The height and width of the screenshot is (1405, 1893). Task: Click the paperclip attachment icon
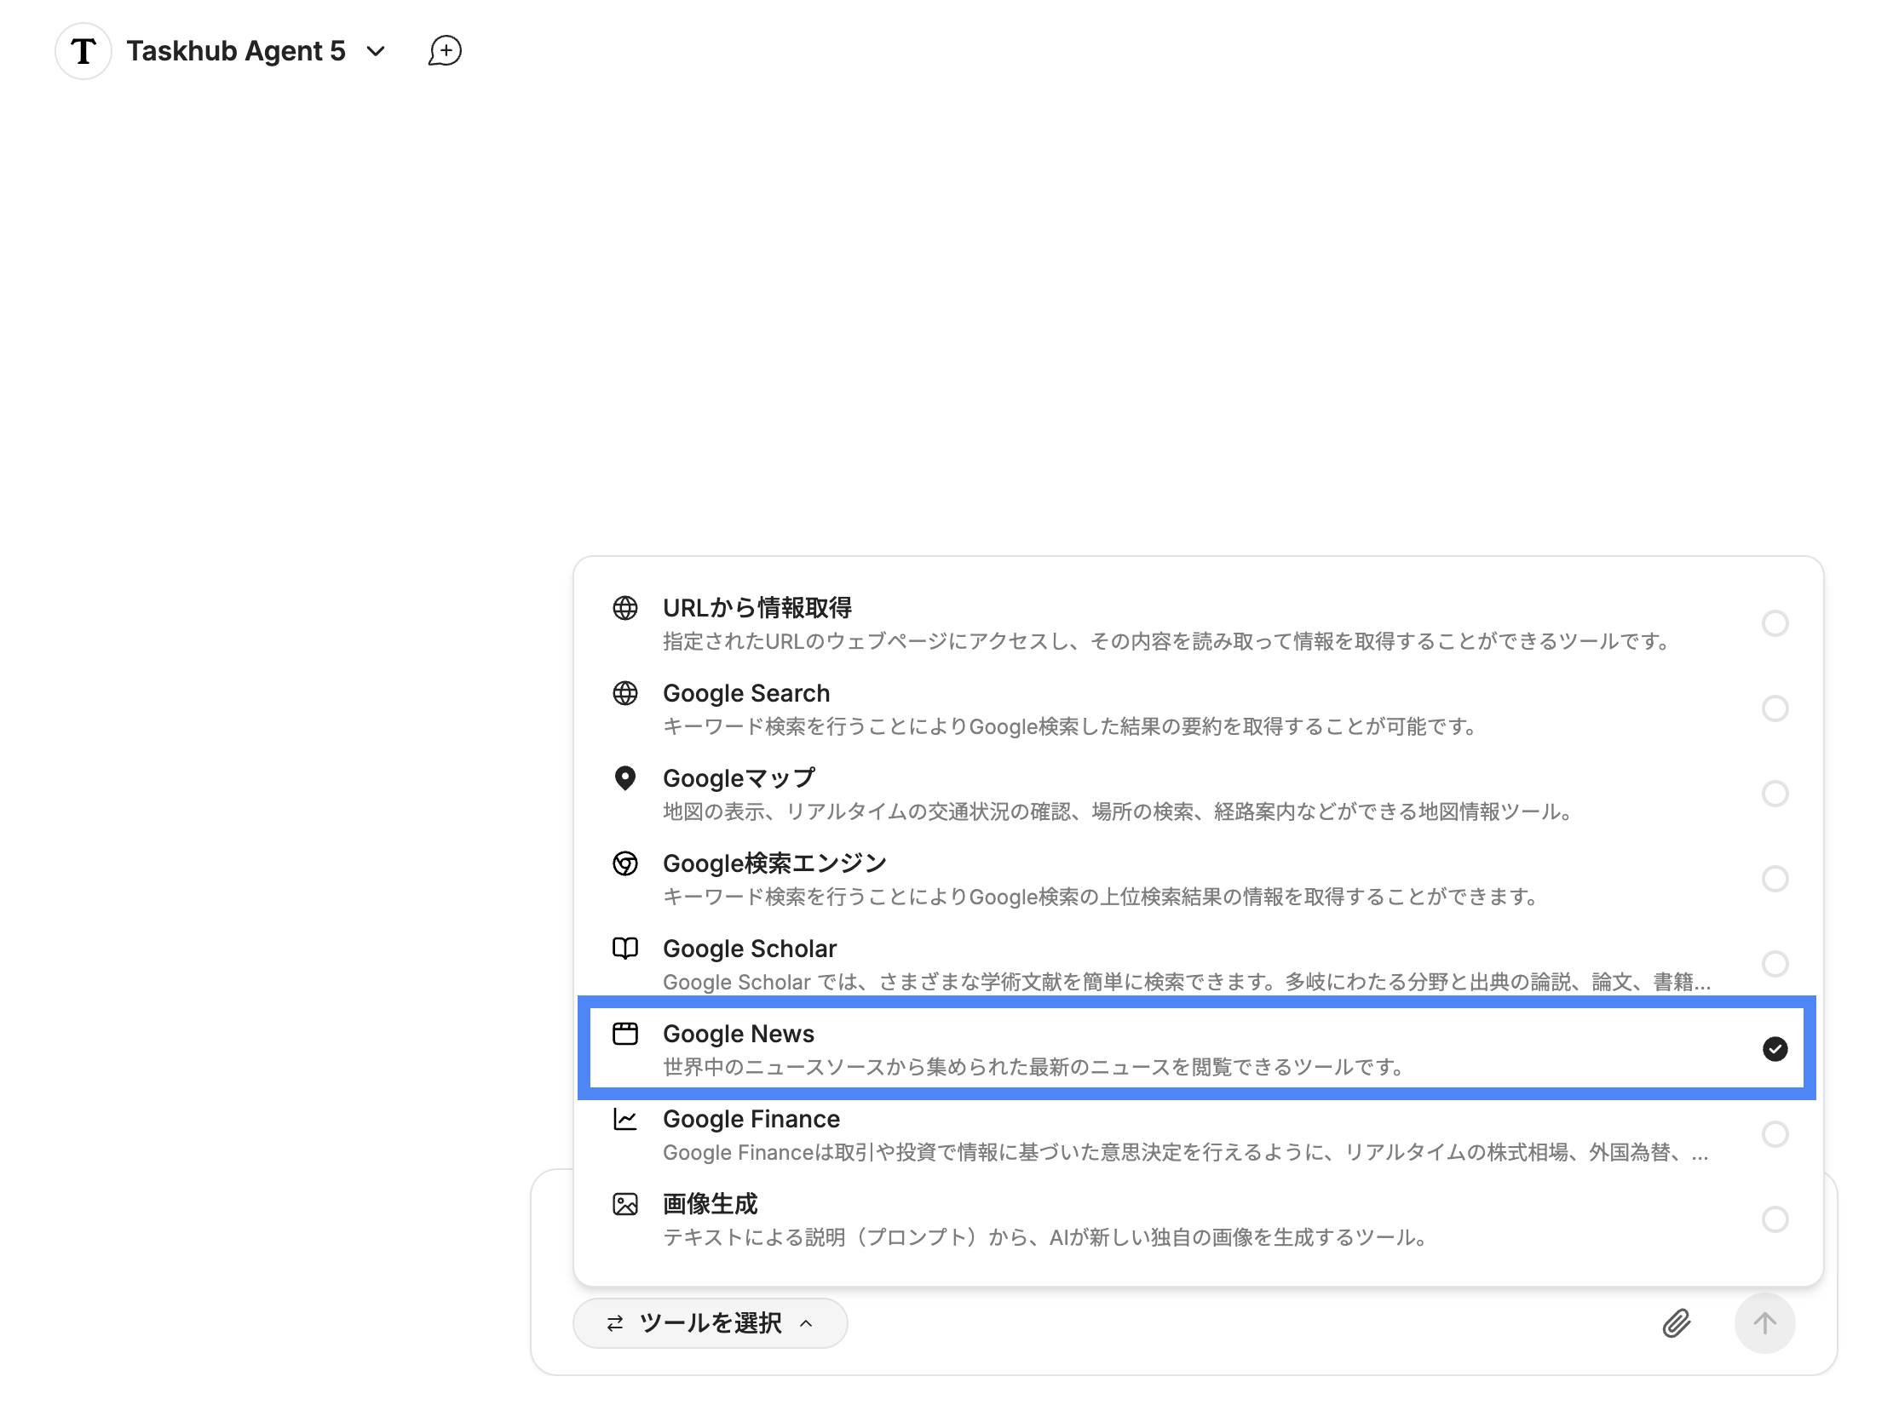click(1676, 1322)
